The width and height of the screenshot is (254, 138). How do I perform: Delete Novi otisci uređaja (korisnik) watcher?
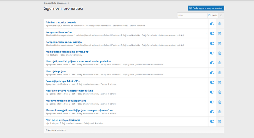219,121
